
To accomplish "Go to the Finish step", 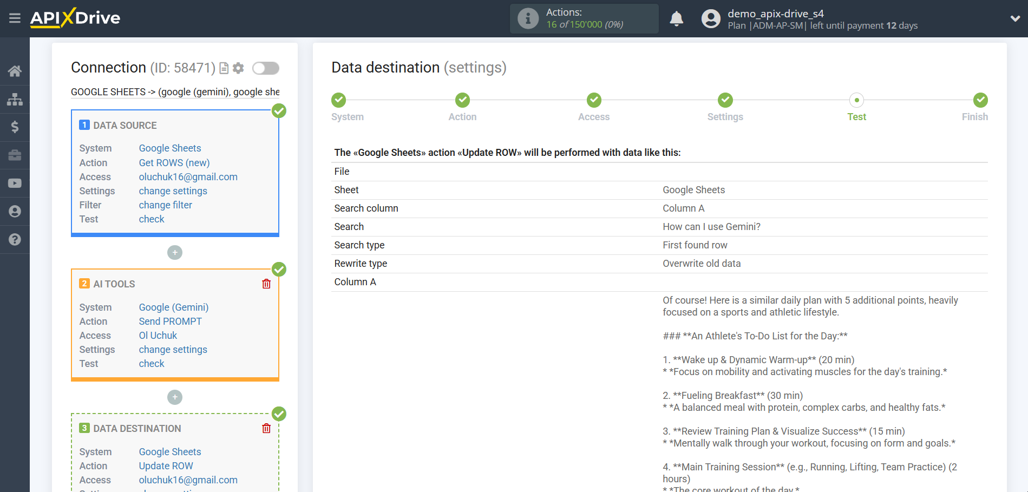I will 980,101.
